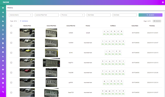
Task: Open the two-circles settings icon at sidebar bottom
Action: (x=3, y=92)
